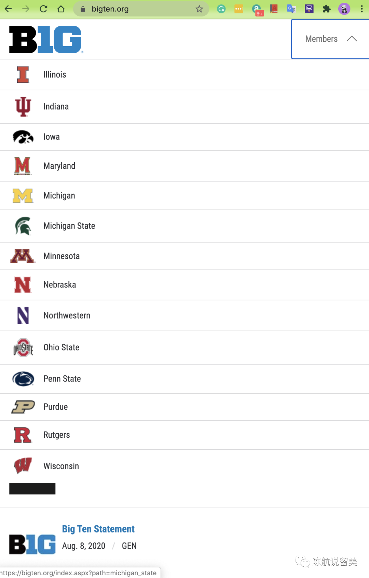
Task: Click the Wisconsin member entry
Action: tap(61, 466)
